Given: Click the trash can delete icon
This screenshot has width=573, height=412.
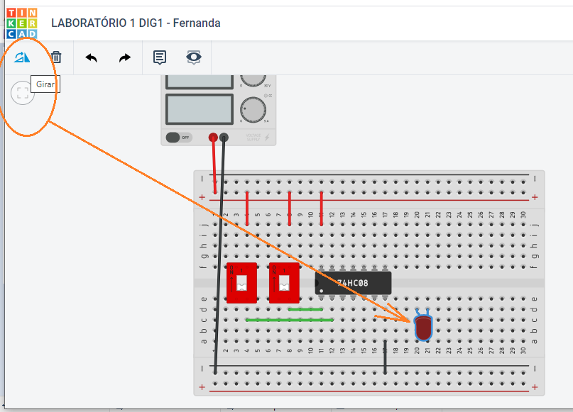Looking at the screenshot, I should pyautogui.click(x=56, y=57).
